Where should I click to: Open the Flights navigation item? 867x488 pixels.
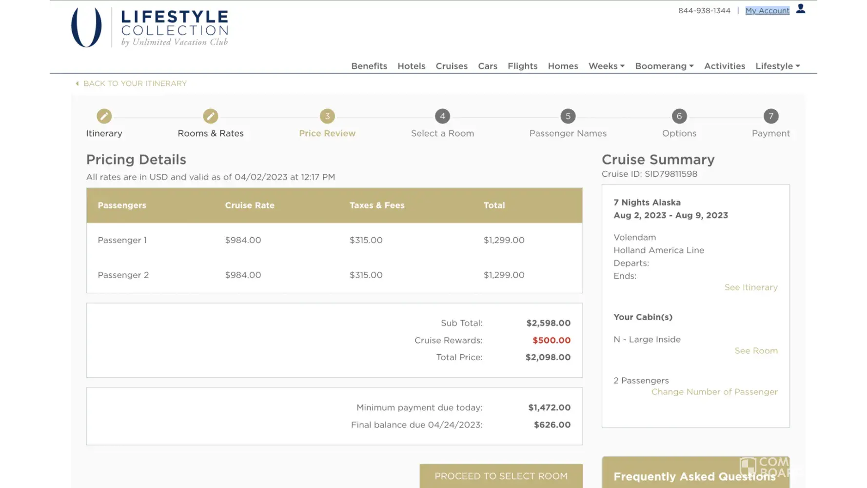coord(522,66)
